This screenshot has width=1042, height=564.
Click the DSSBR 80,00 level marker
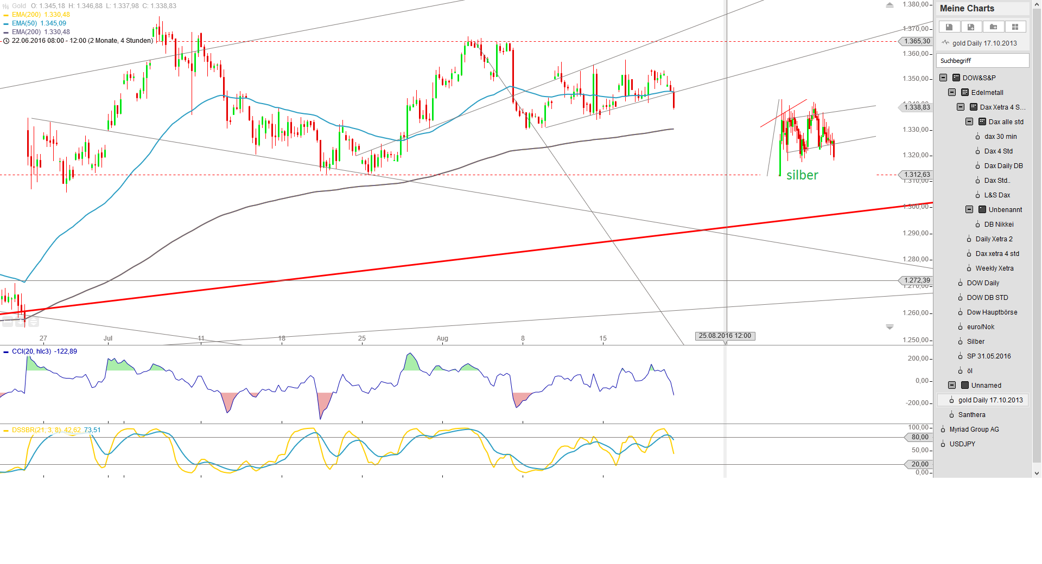click(919, 437)
